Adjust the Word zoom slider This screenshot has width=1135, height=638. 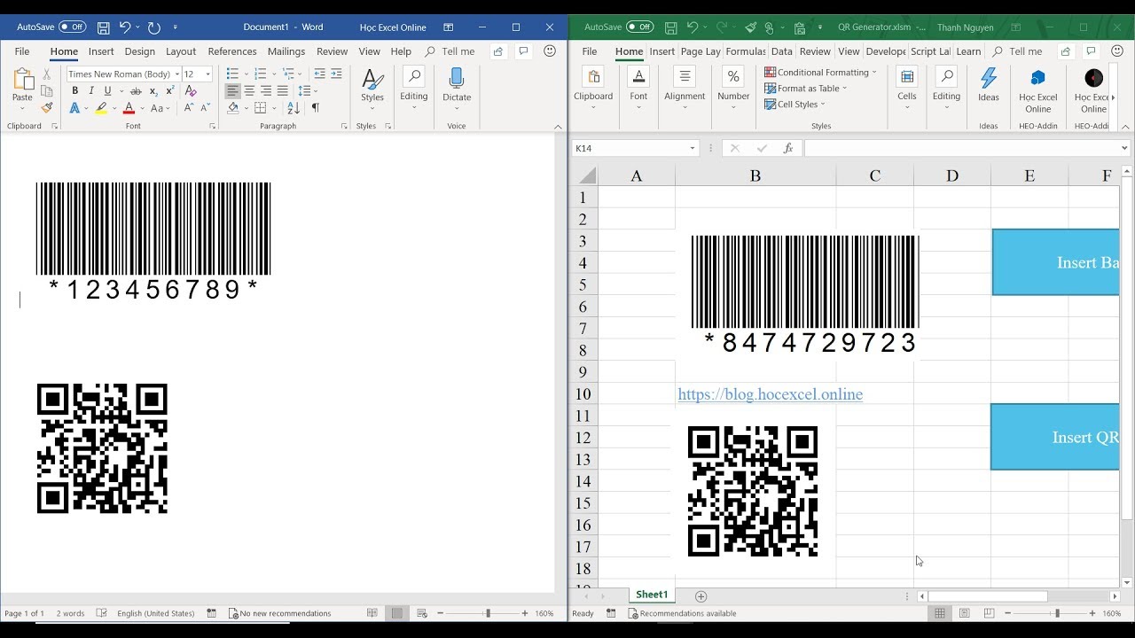click(487, 613)
